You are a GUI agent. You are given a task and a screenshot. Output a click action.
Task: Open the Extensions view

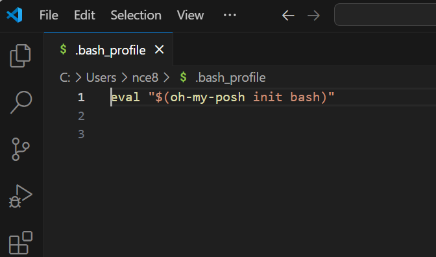point(21,243)
